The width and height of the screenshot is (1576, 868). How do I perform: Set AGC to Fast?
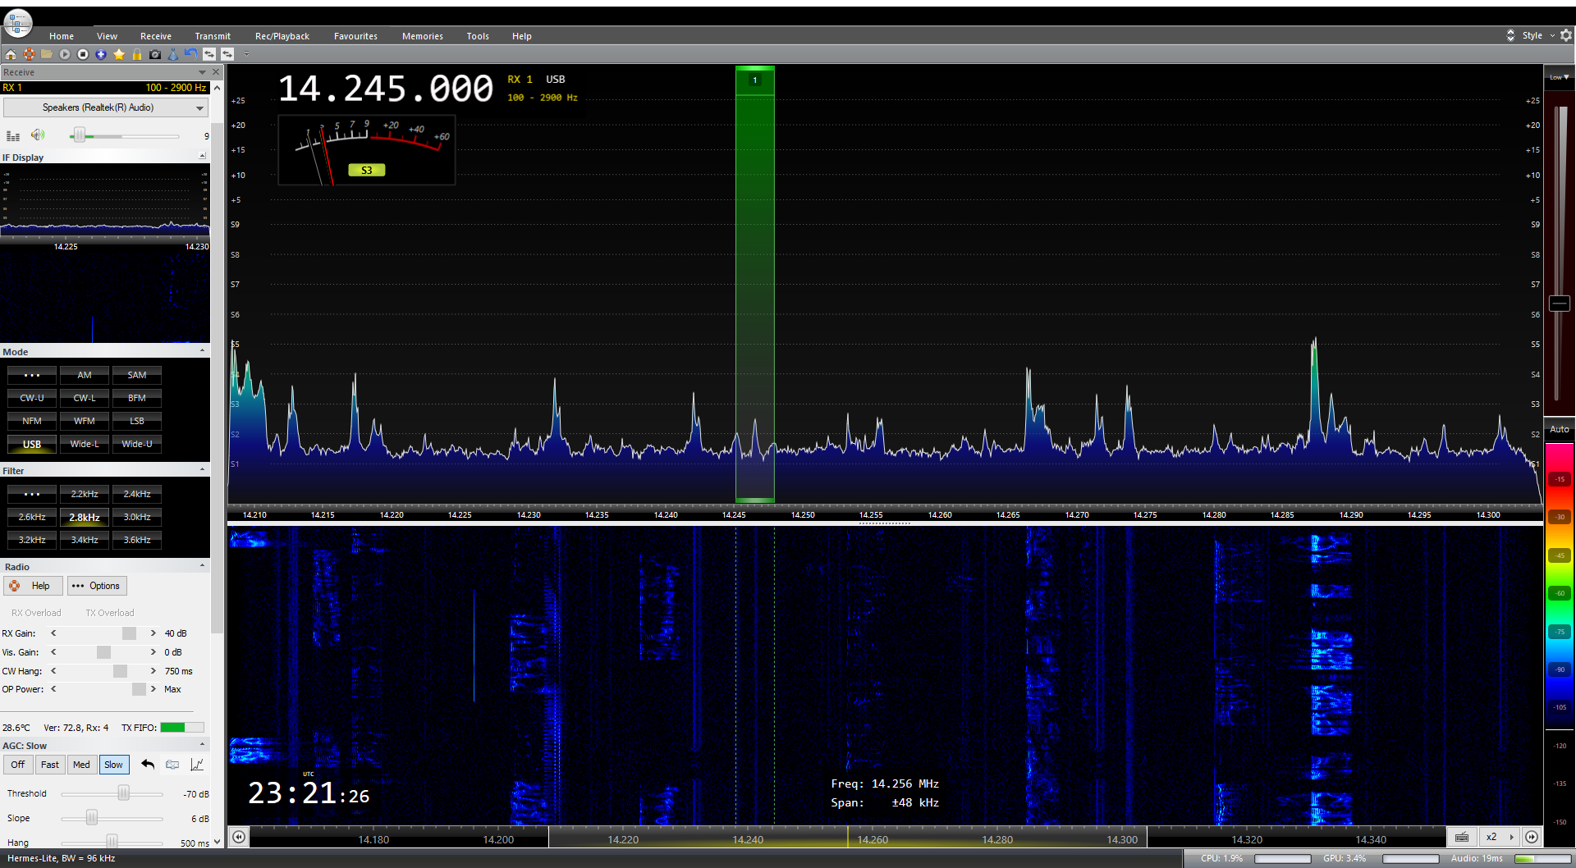[50, 765]
